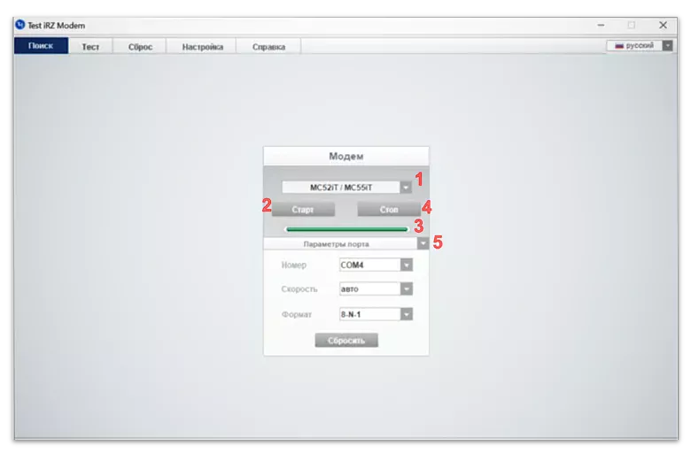Minimize the Test iRZ Modem window
The image size is (691, 454).
tap(600, 25)
